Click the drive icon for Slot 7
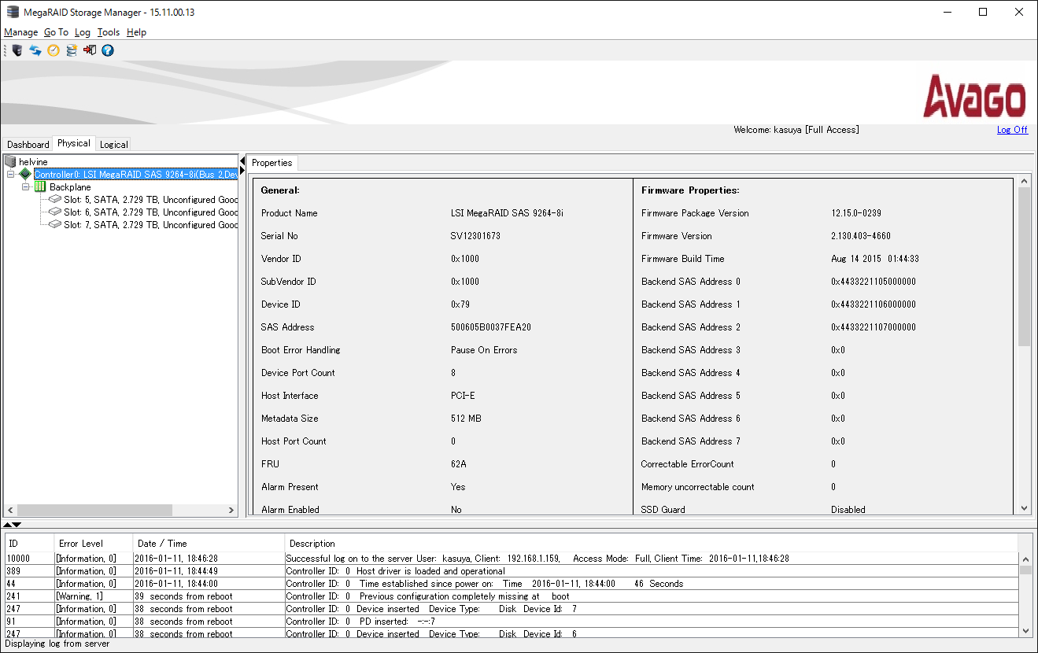1038x653 pixels. [x=54, y=225]
